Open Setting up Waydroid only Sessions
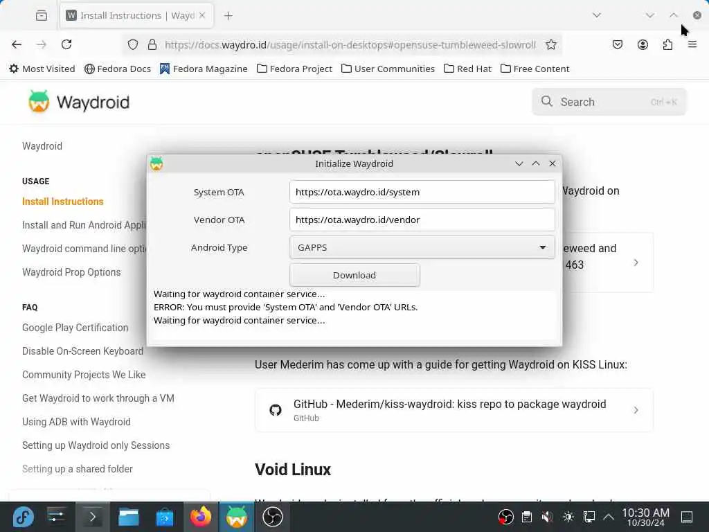Viewport: 709px width, 532px height. coord(96,445)
